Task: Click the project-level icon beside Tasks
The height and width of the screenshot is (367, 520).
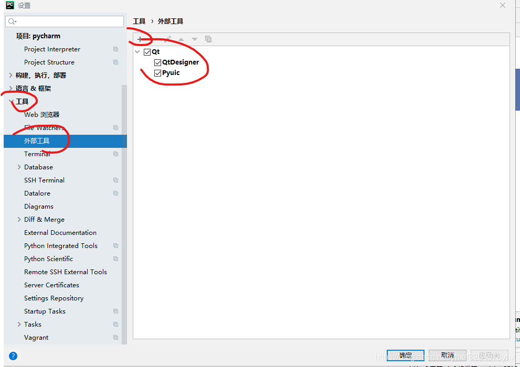Action: pyautogui.click(x=116, y=325)
